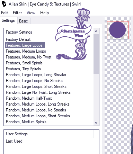
Task: Open the Edit menu
Action: [x=5, y=13]
